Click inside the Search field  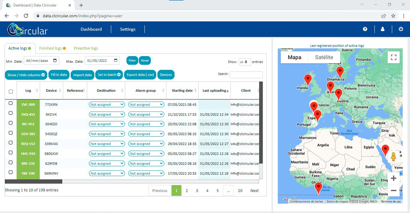(x=246, y=74)
